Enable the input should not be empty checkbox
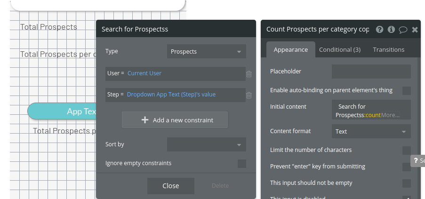The height and width of the screenshot is (199, 425). click(407, 183)
